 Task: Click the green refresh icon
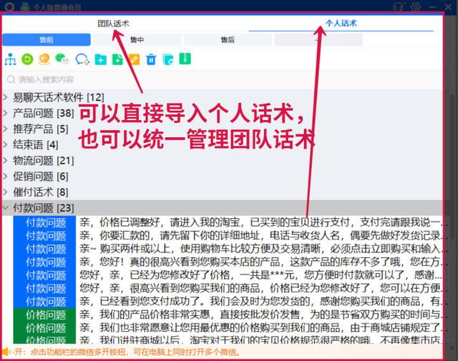(x=27, y=59)
